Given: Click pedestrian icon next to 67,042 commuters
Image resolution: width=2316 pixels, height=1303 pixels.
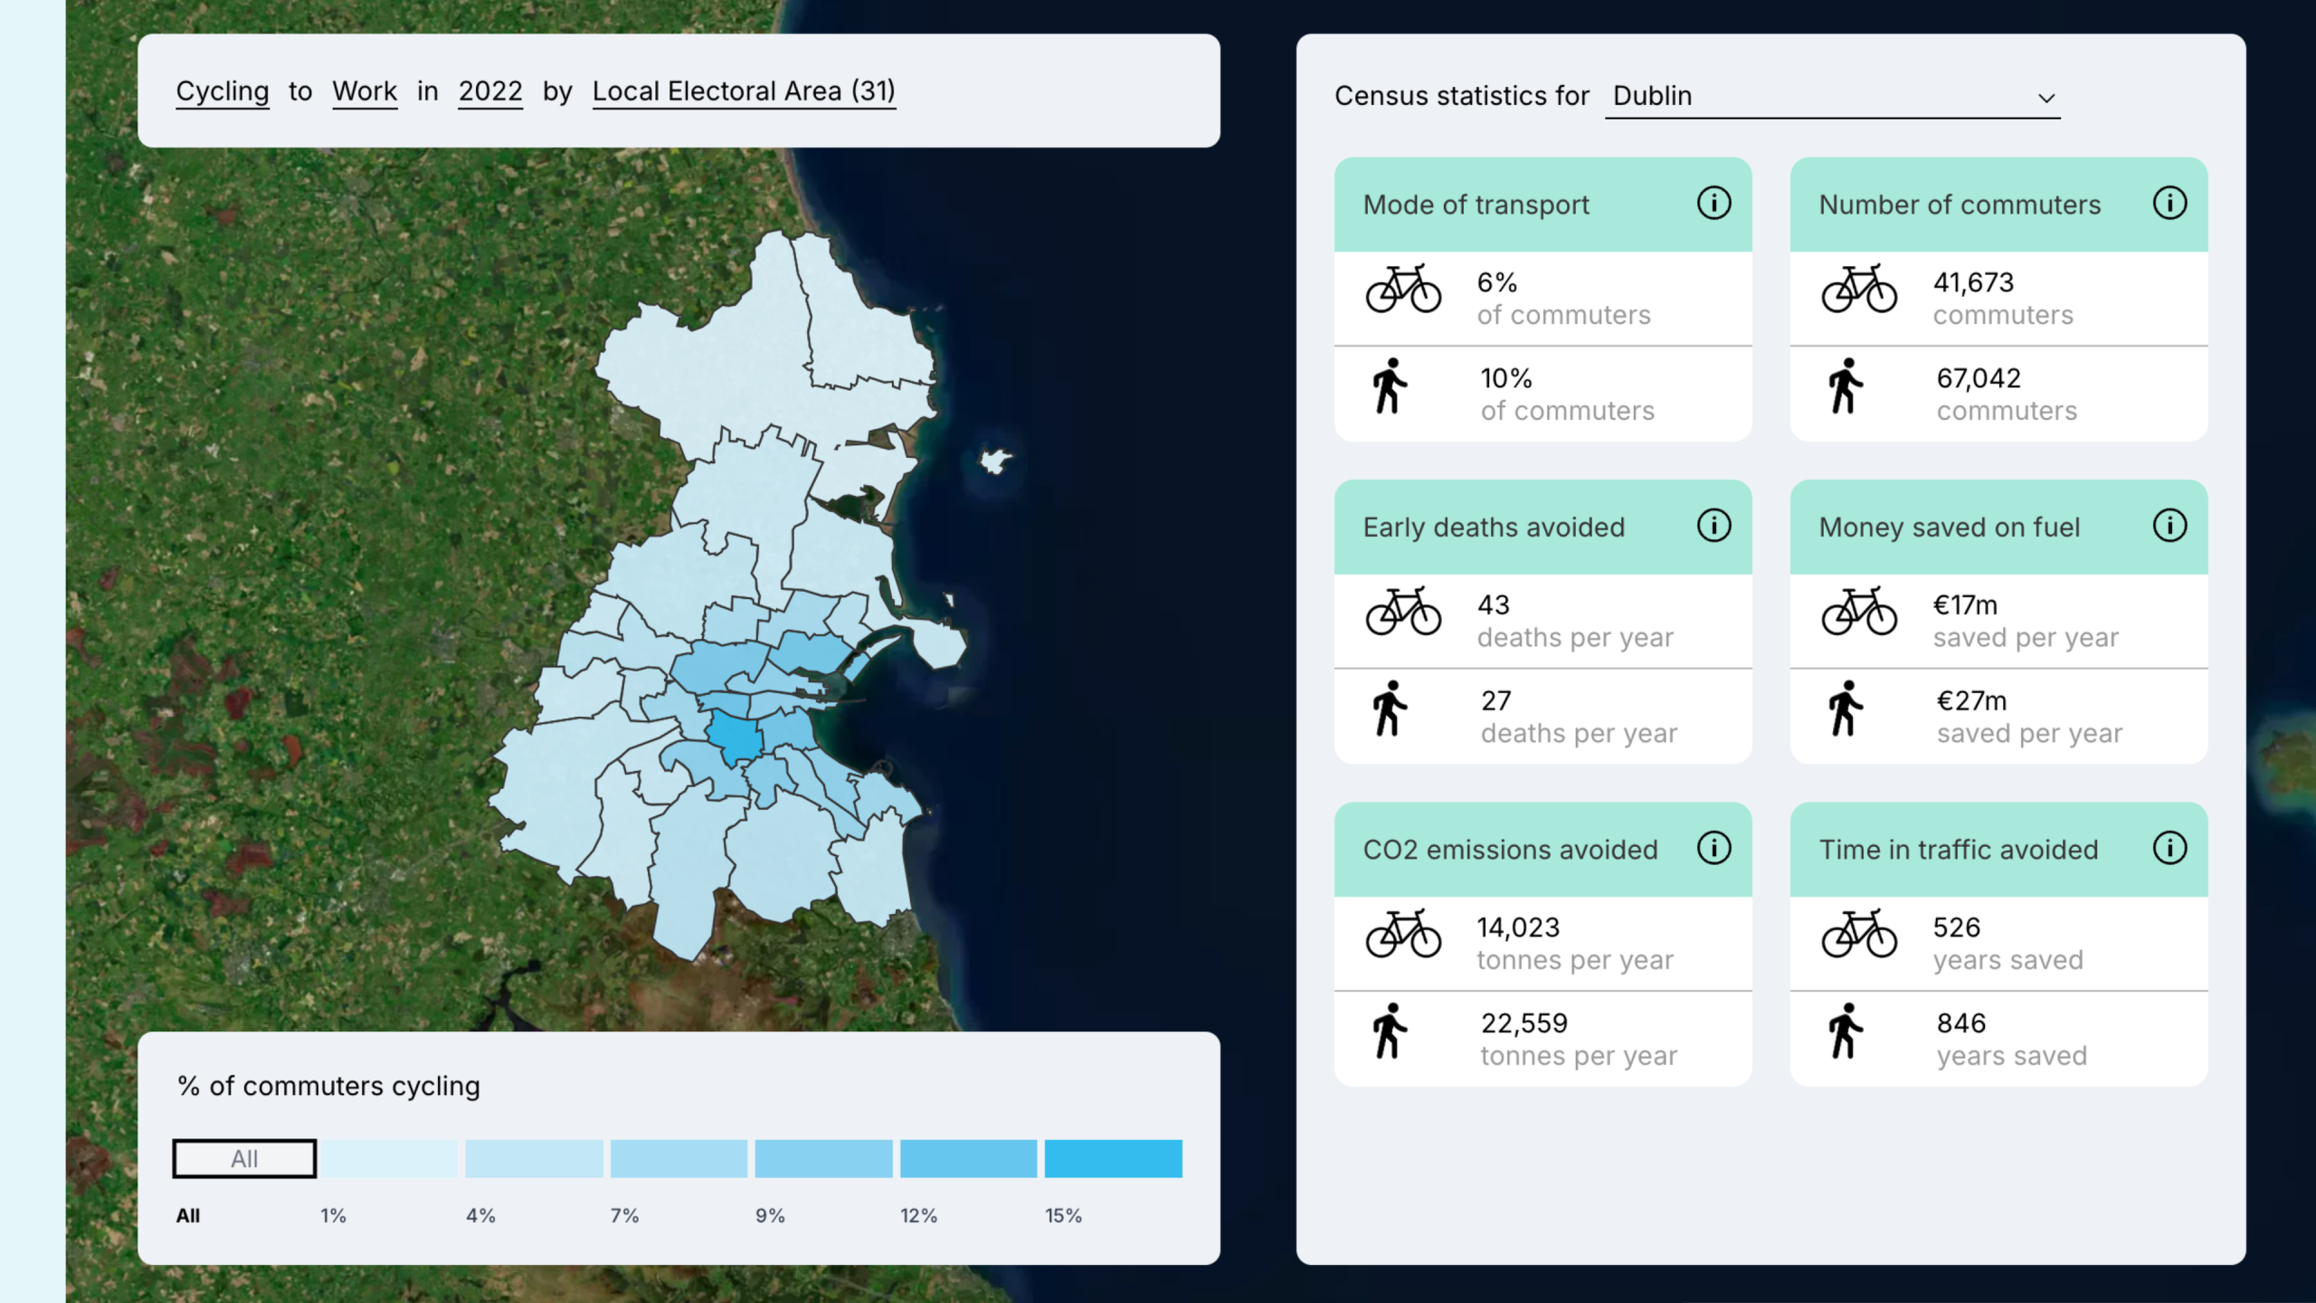Looking at the screenshot, I should (1846, 386).
